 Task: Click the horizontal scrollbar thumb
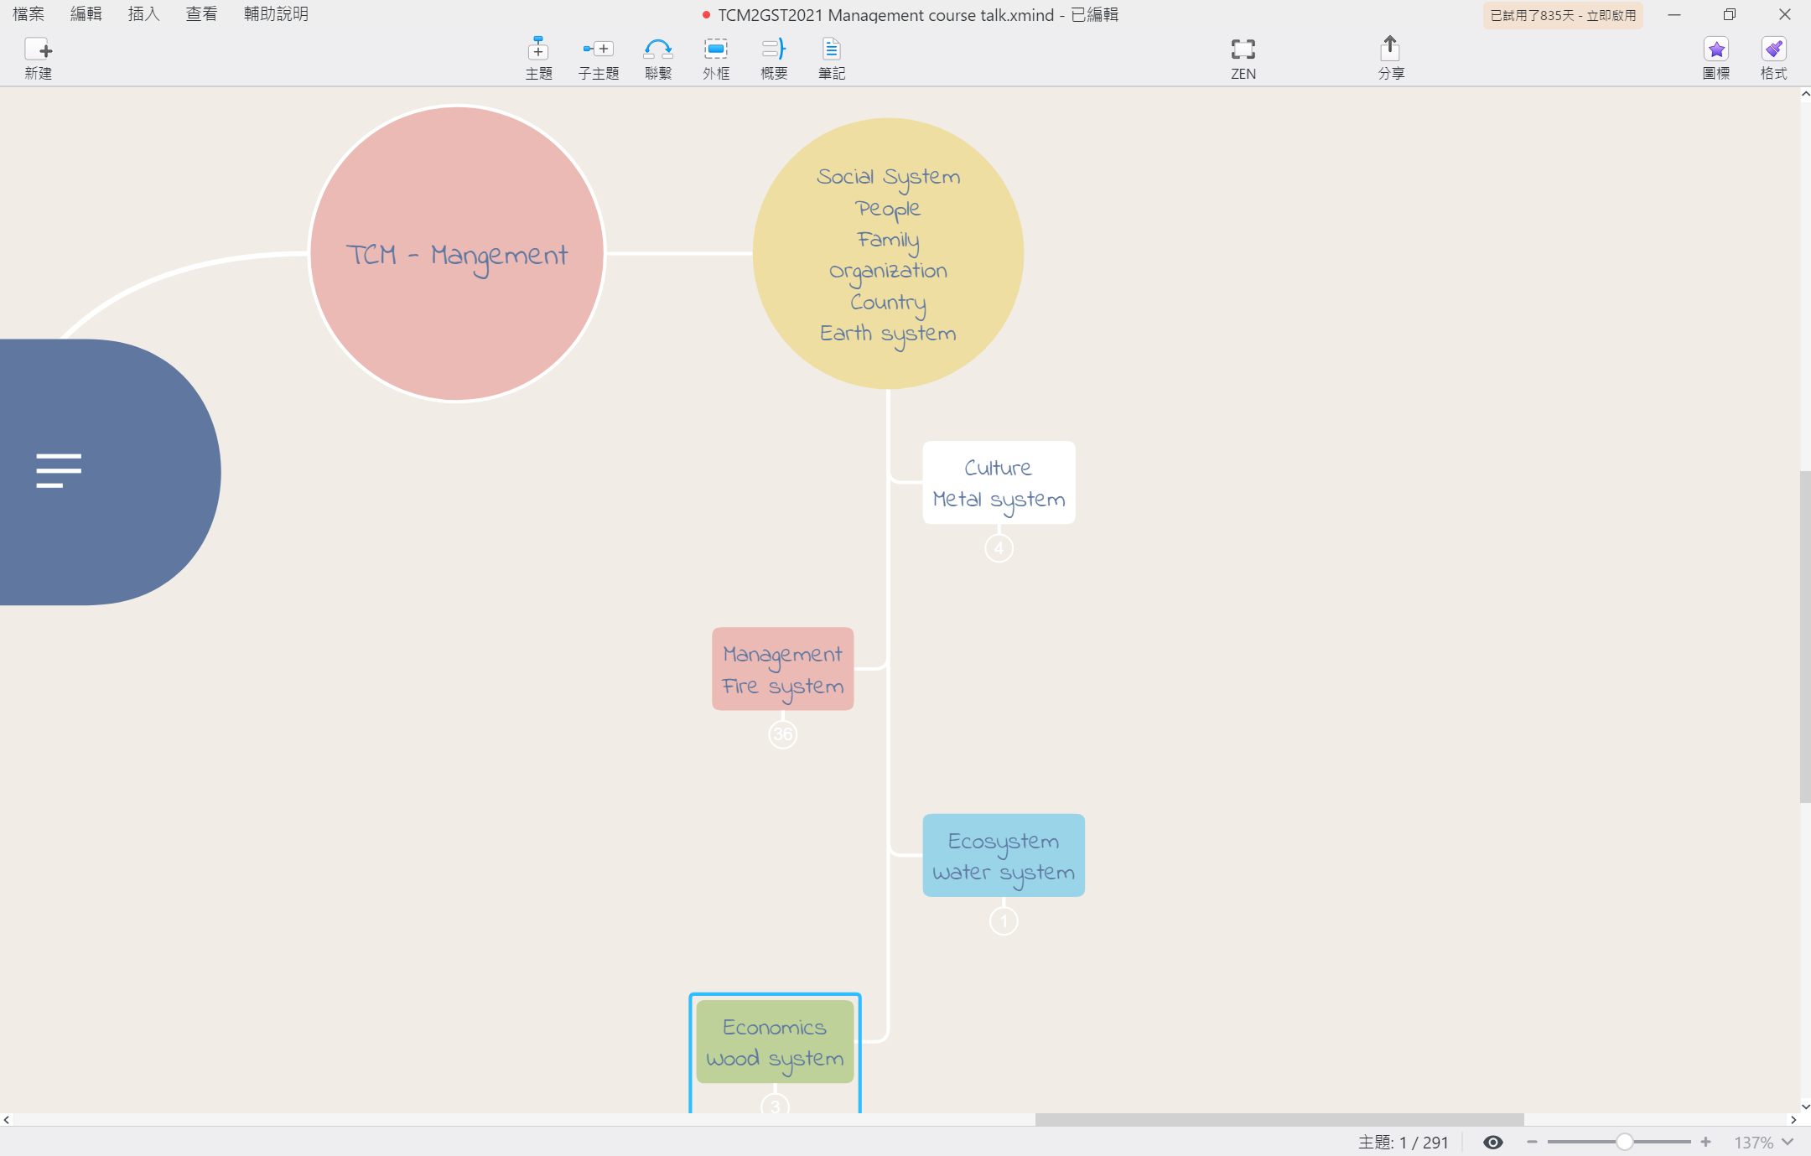point(1279,1120)
